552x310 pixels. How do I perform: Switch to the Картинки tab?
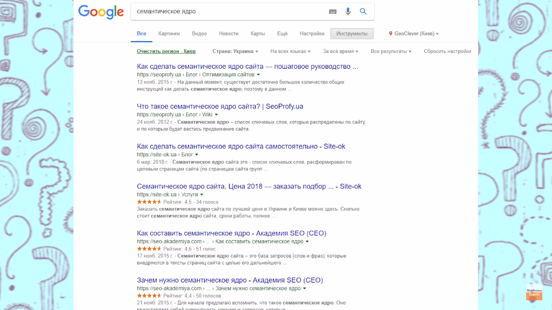tap(169, 34)
